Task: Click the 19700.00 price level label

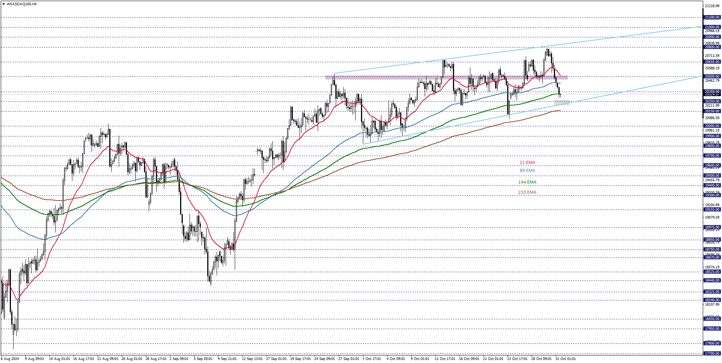Action: pyautogui.click(x=712, y=156)
